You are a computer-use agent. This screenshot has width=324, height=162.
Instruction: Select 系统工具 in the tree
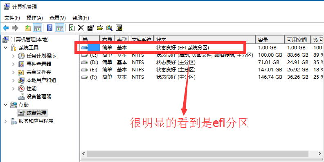click(x=29, y=48)
